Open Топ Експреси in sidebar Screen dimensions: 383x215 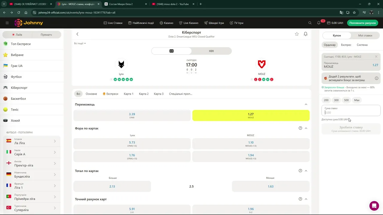click(x=32, y=44)
